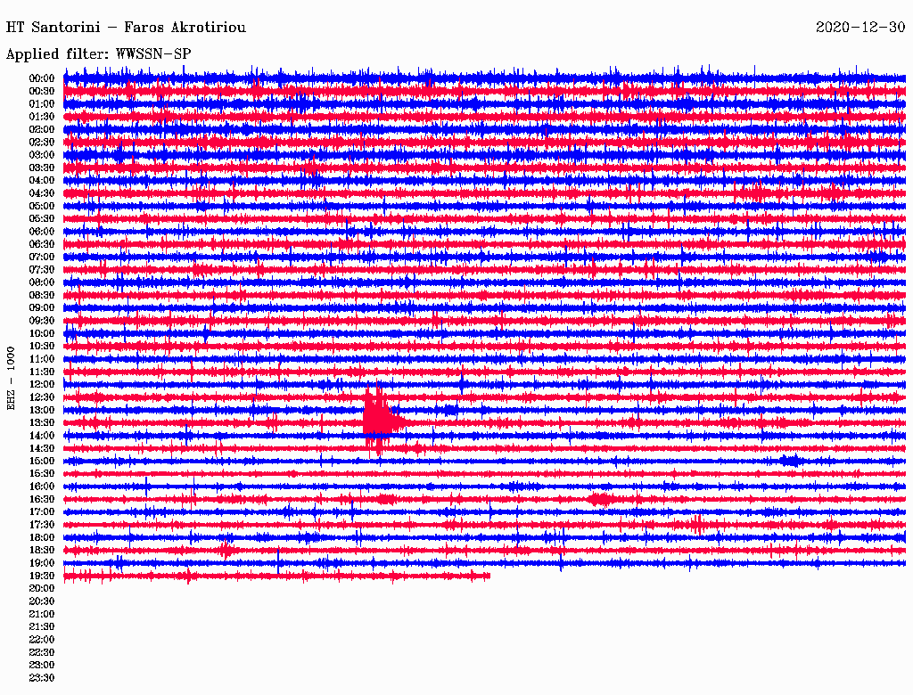
Task: Select the 20:00 time label
Action: coord(41,588)
